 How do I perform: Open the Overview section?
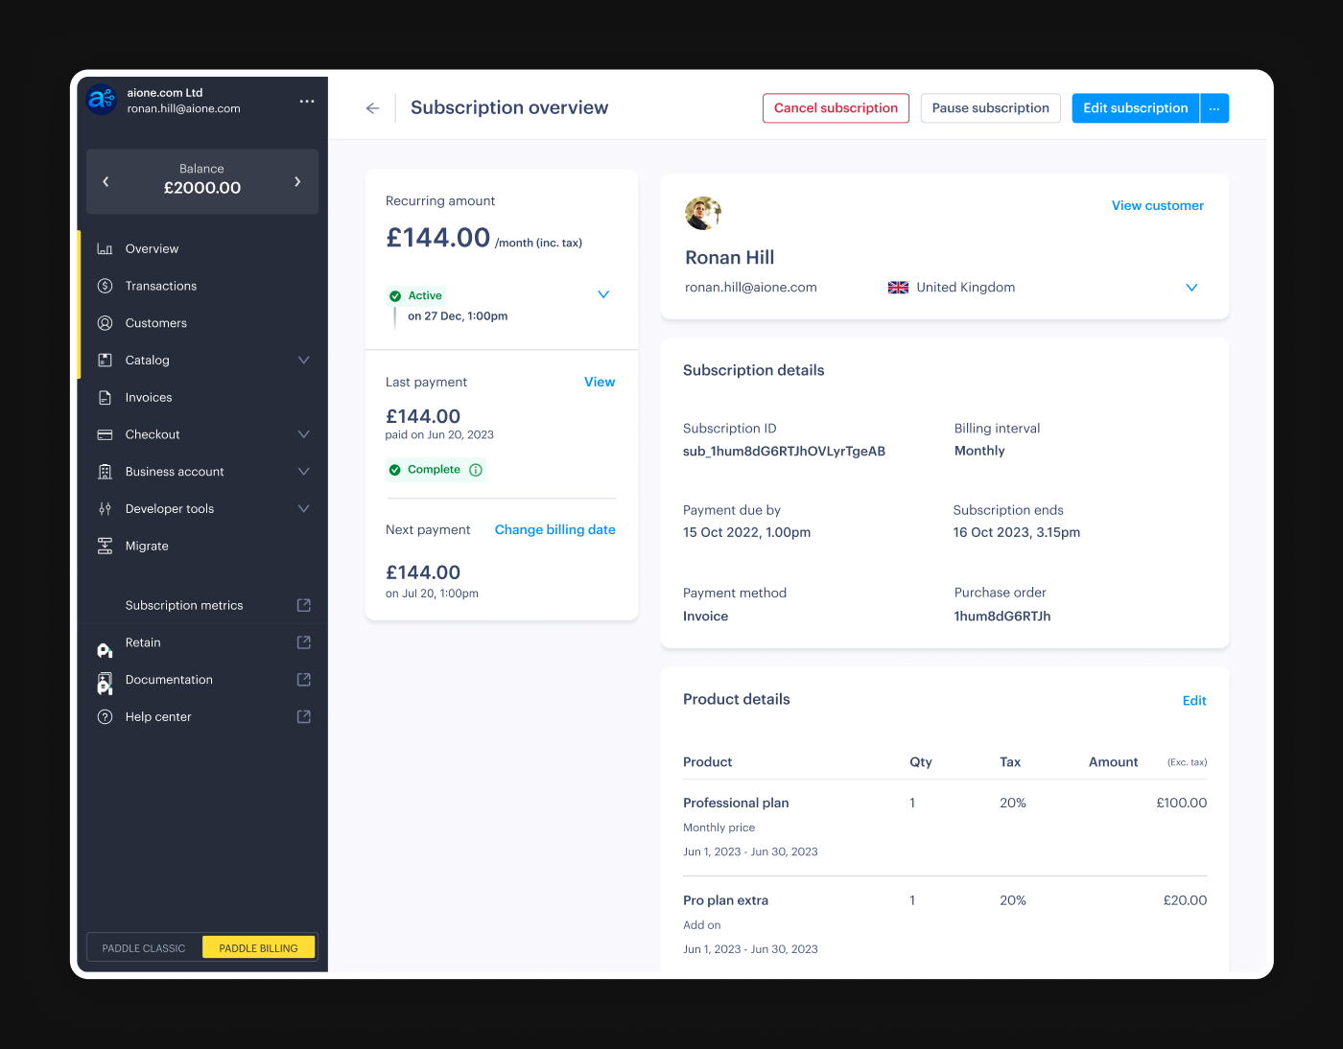pyautogui.click(x=151, y=248)
